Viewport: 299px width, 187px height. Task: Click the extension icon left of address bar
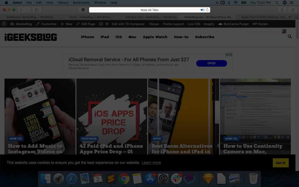(x=83, y=10)
